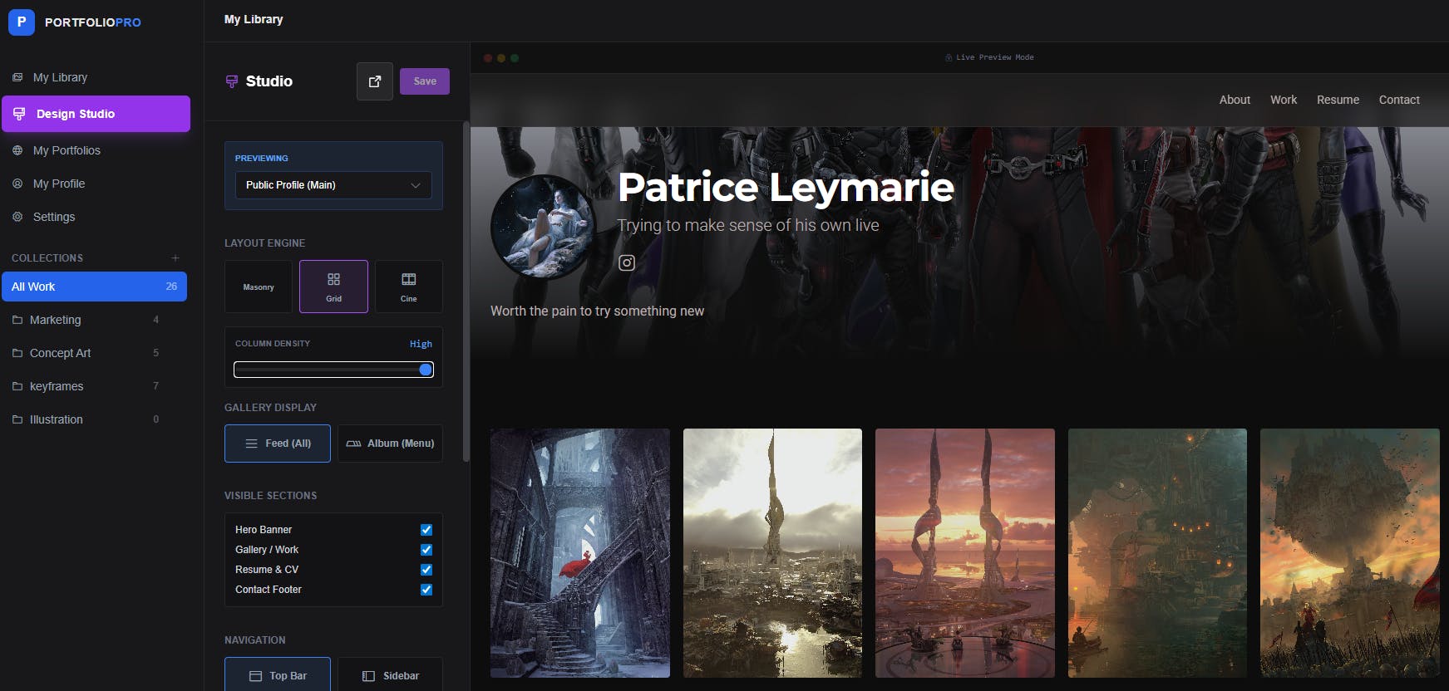
Task: Open the Public Profile (Main) dropdown
Action: [333, 185]
